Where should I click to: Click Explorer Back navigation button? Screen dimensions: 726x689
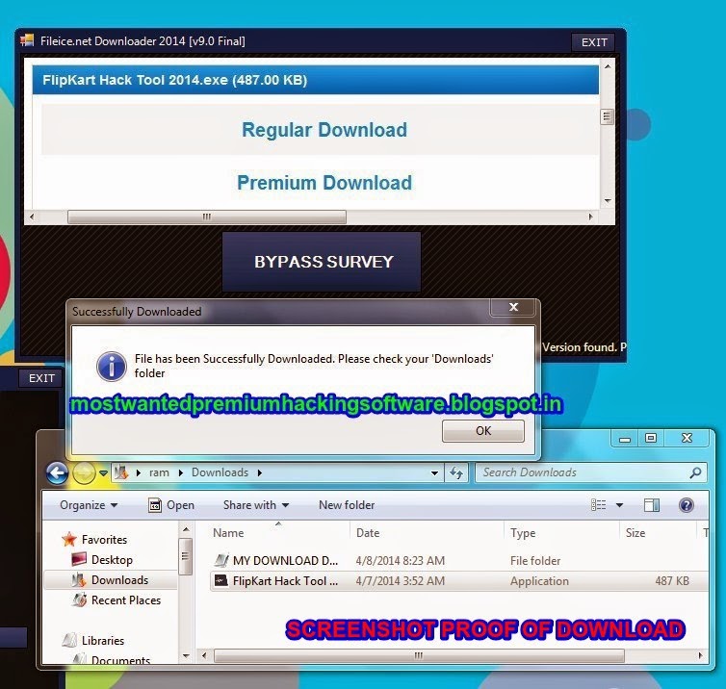tap(58, 472)
